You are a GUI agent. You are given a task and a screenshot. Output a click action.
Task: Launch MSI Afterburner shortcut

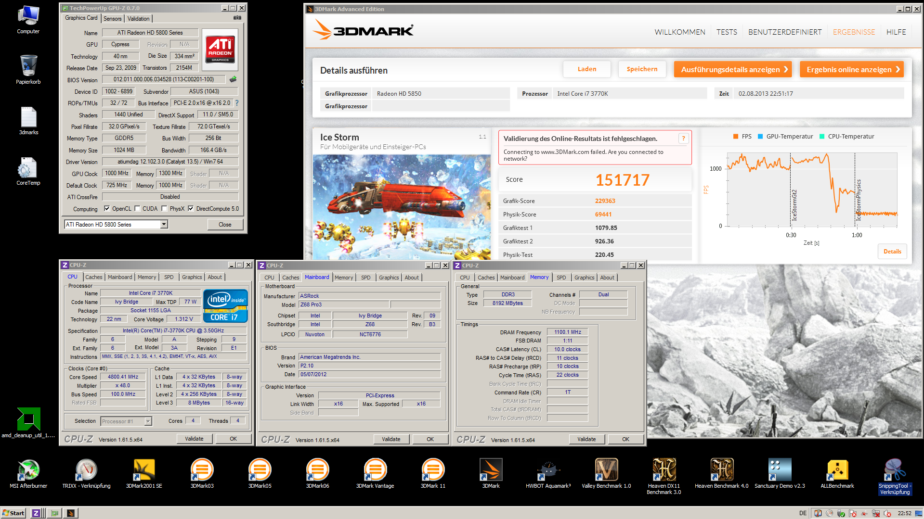coord(28,473)
